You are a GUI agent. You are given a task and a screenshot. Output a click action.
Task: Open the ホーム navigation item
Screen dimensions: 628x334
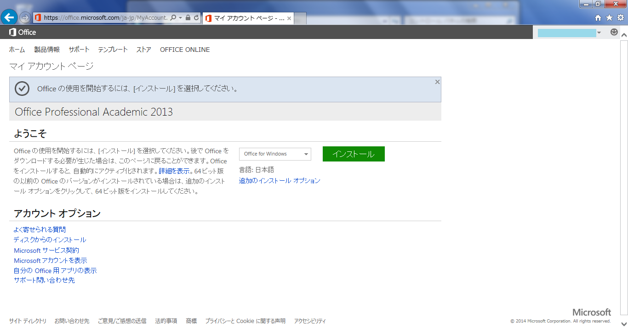pos(17,50)
